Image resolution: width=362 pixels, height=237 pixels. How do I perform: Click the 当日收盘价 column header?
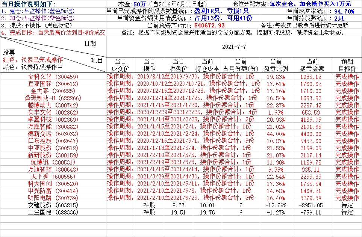(179, 65)
